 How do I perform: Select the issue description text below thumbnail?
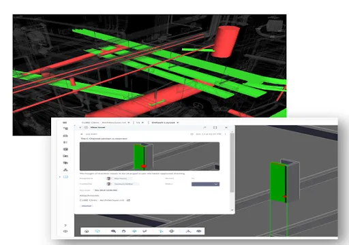click(132, 174)
